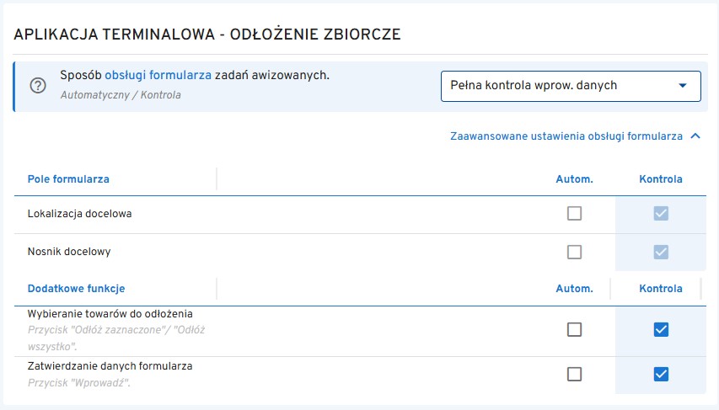Click Kontrola checkbox for Nosnik docelowy
Image resolution: width=719 pixels, height=410 pixels.
(x=661, y=252)
